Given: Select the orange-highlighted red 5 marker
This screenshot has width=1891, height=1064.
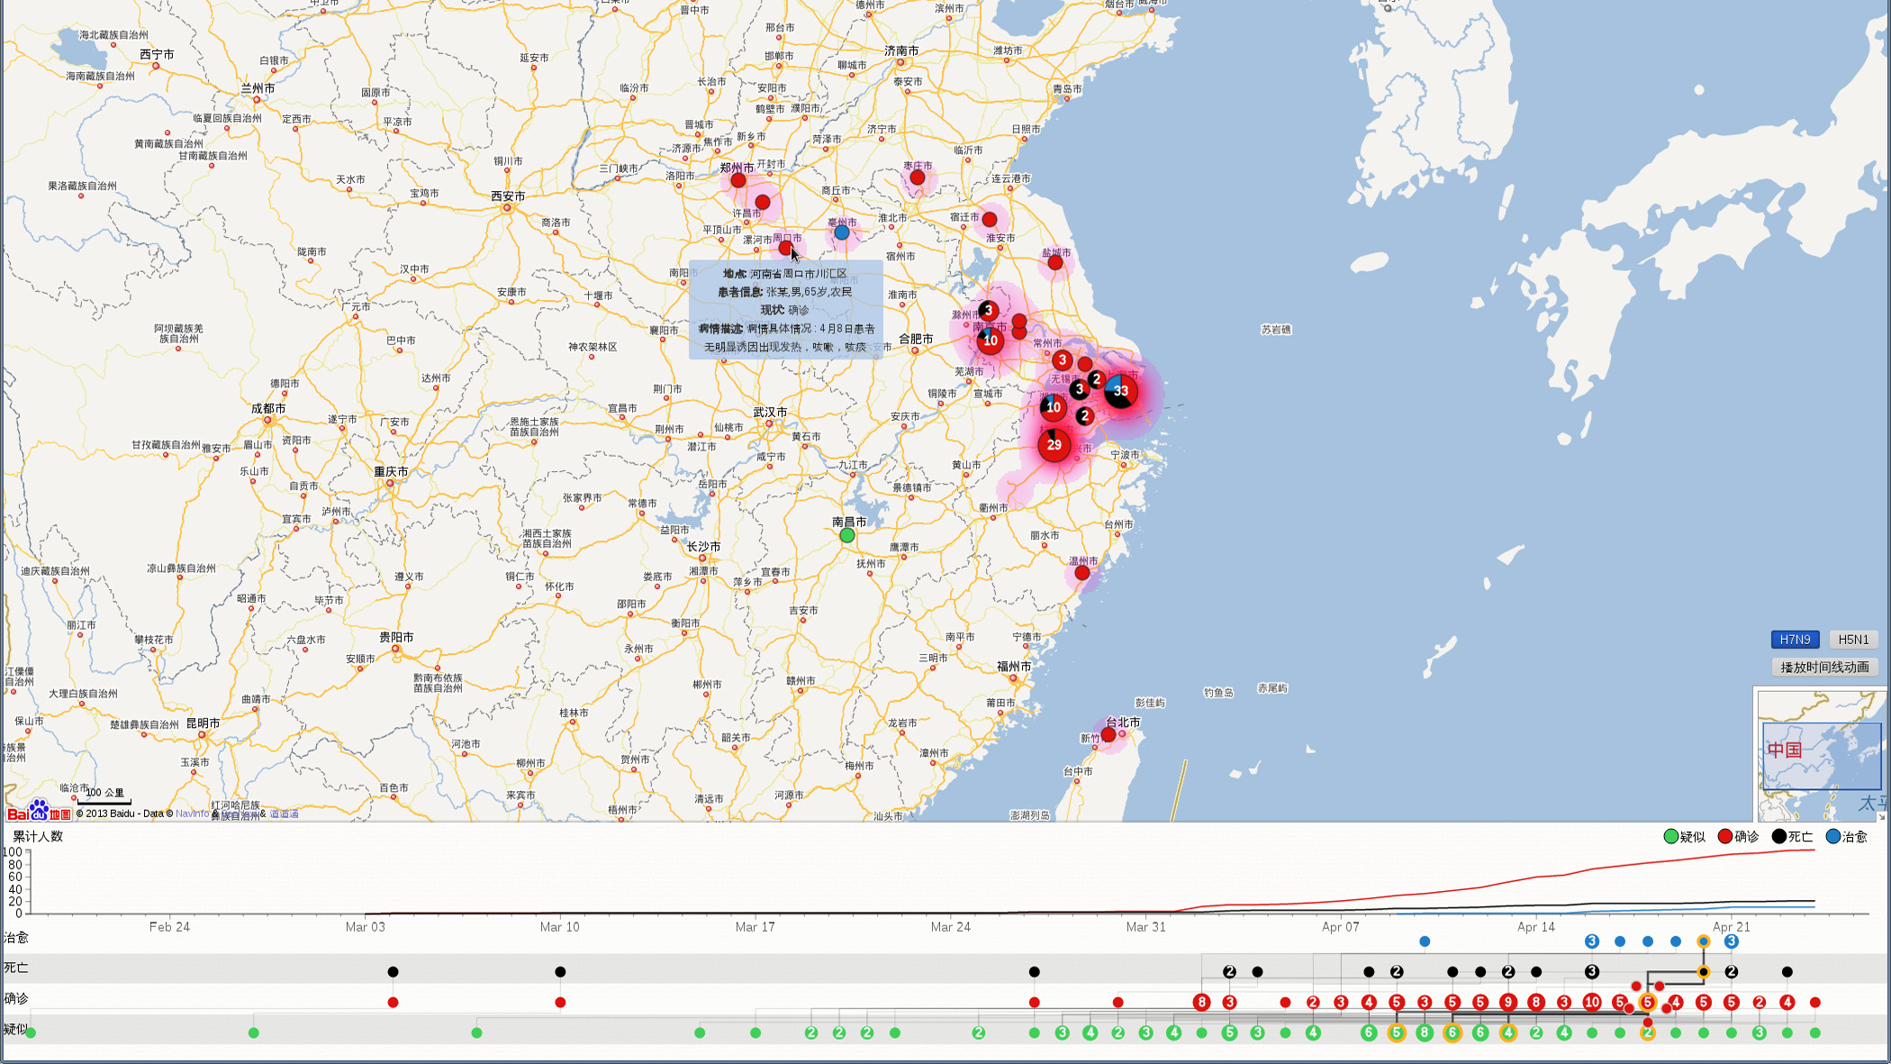Looking at the screenshot, I should click(x=1648, y=1002).
